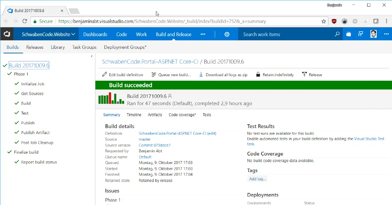Screen dimensions: 392x205
Task: Show more hubs via ellipsis menu
Action: 203,34
